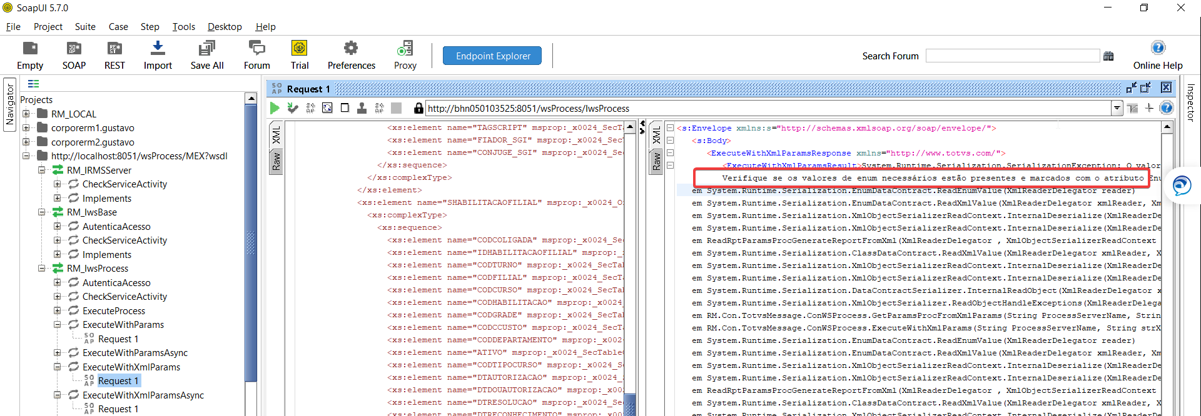Open the Navigator side tab
This screenshot has width=1201, height=416.
9,105
